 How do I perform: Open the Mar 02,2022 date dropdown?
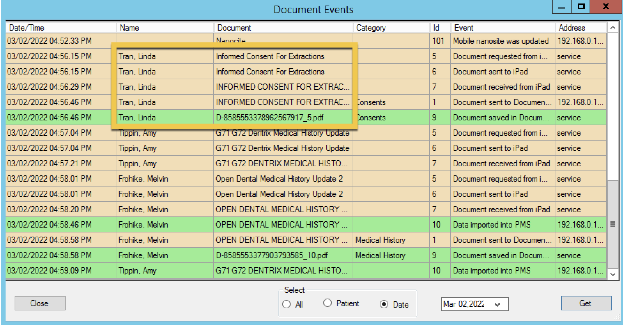(x=497, y=304)
